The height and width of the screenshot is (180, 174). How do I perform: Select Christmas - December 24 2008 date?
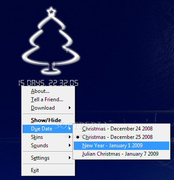click(121, 129)
